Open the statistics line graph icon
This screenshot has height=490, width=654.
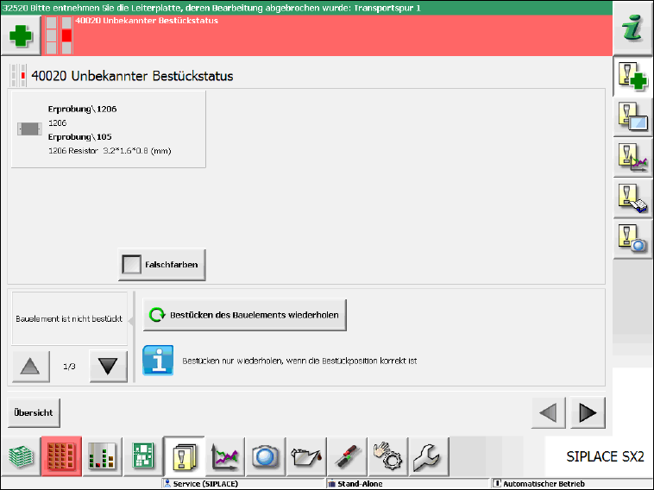coord(225,456)
